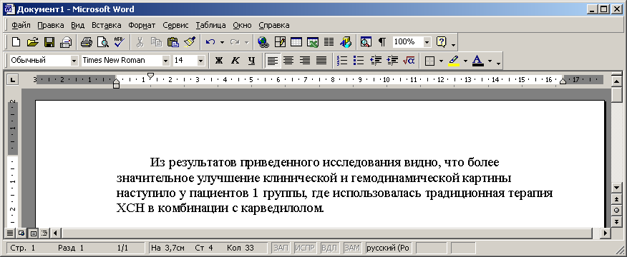Cut the selection with scissors icon
Image resolution: width=627 pixels, height=257 pixels.
[140, 42]
